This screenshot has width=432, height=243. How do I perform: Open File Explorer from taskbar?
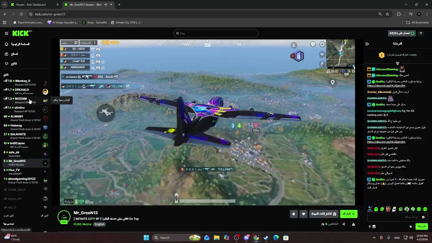tap(217, 238)
